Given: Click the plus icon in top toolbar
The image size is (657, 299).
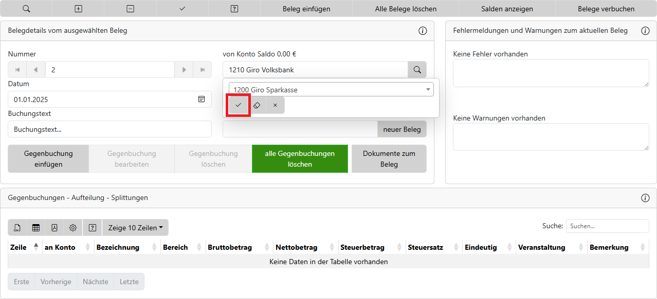Looking at the screenshot, I should pos(78,9).
